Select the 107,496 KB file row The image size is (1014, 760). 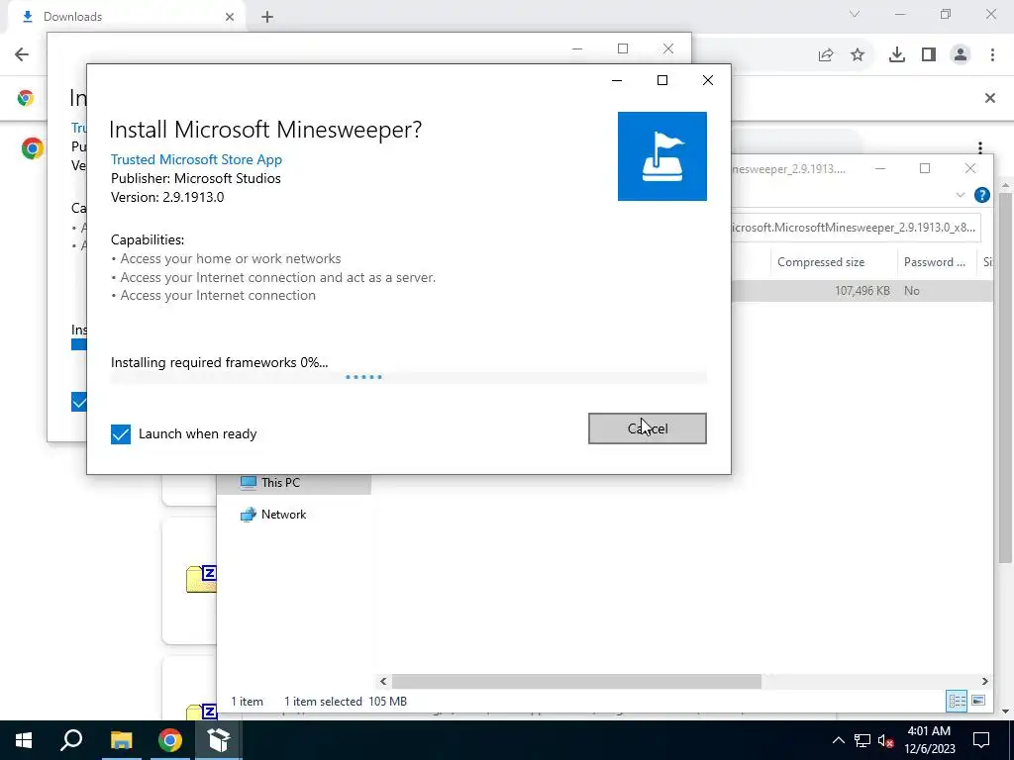click(862, 291)
